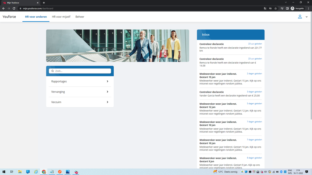The width and height of the screenshot is (312, 175).
Task: Click the lock icon in address bar
Action: coord(20,8)
